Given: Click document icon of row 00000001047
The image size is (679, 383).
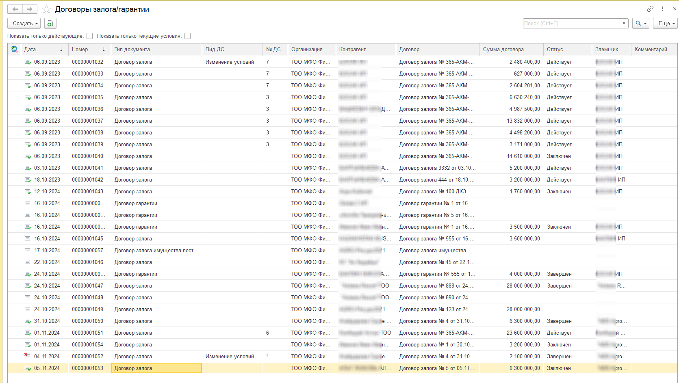Looking at the screenshot, I should click(28, 286).
